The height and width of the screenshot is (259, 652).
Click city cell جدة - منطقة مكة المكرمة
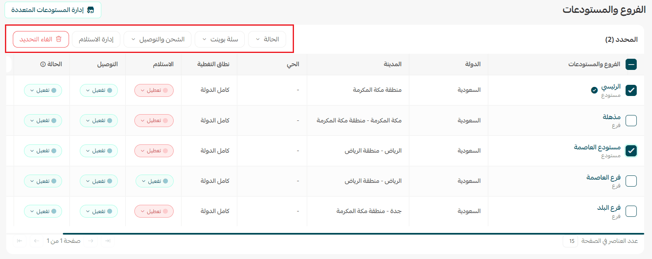click(369, 211)
